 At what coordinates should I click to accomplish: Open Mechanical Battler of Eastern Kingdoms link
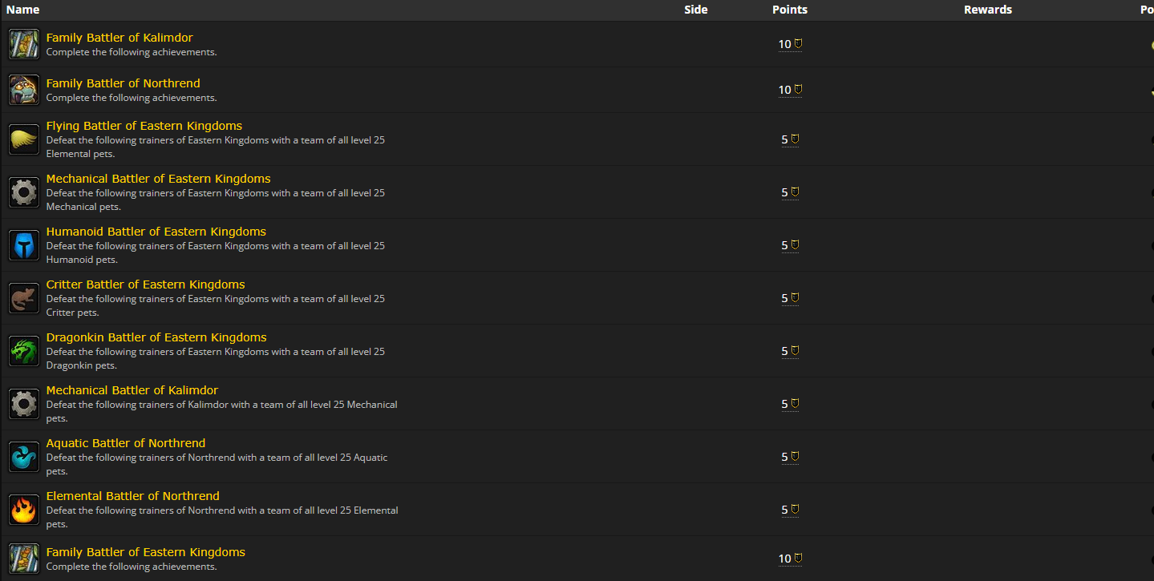point(159,179)
